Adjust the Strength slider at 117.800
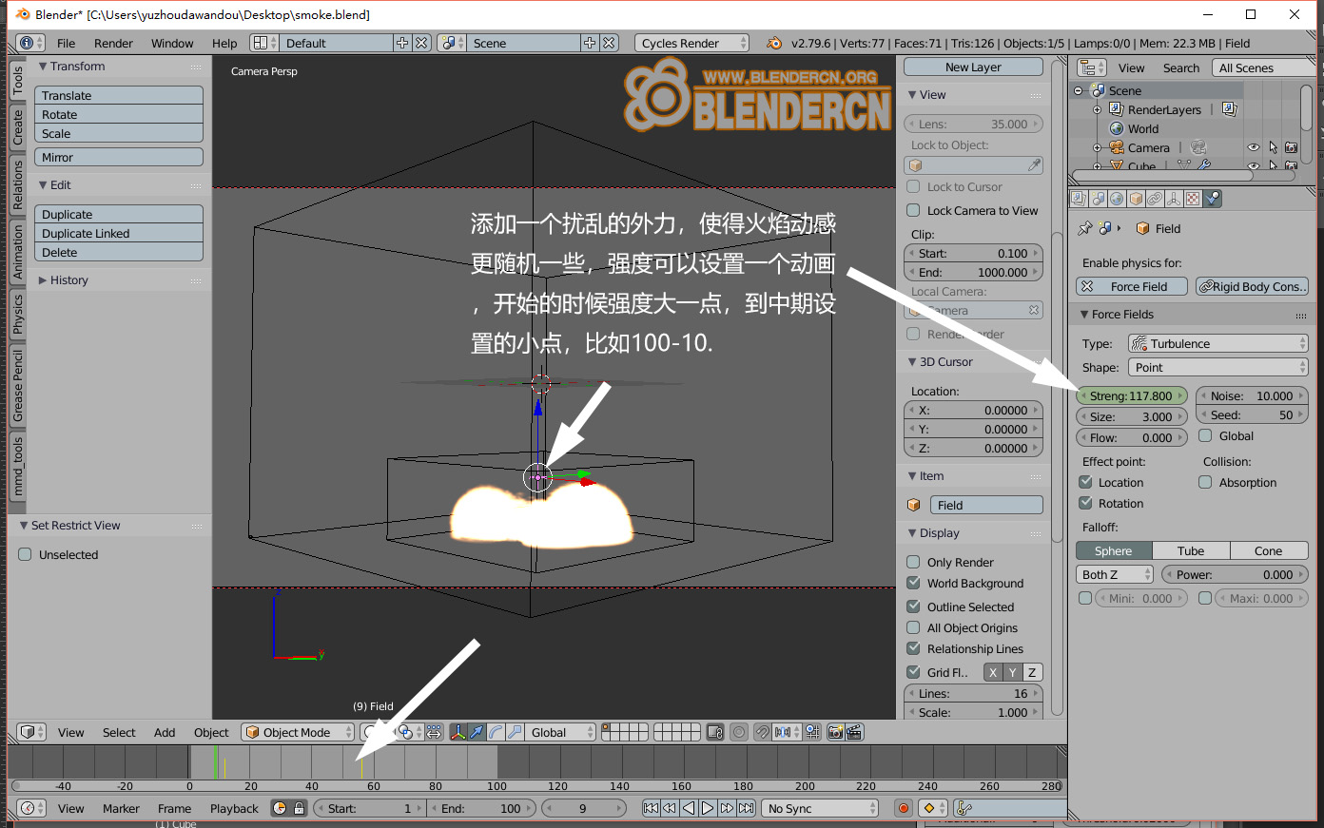 1132,395
